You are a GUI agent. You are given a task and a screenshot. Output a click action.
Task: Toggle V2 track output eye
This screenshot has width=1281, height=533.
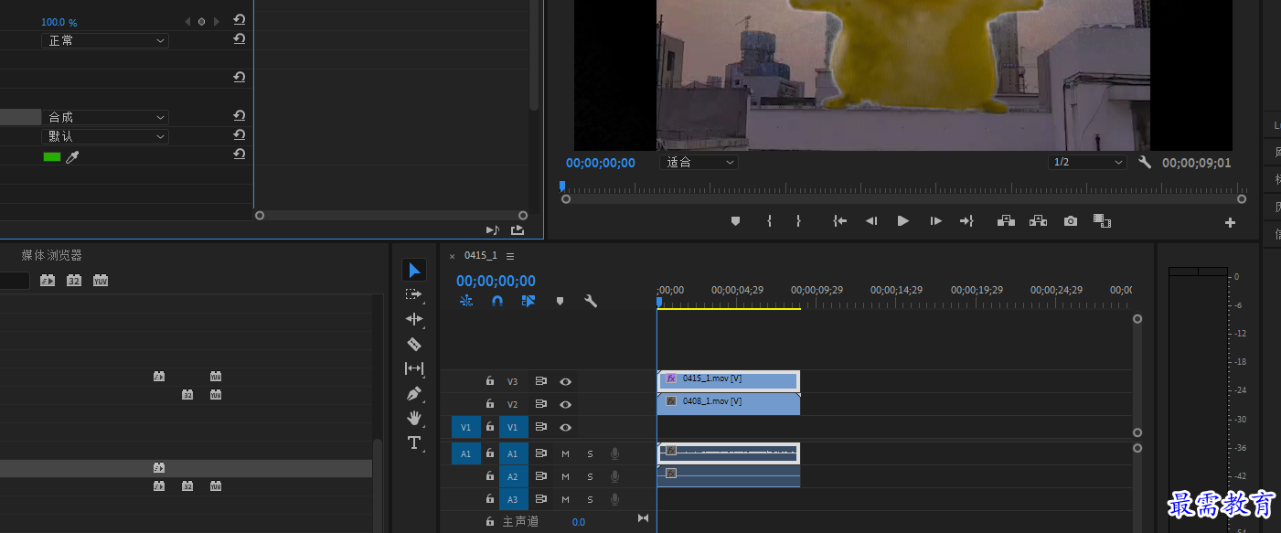pos(566,404)
